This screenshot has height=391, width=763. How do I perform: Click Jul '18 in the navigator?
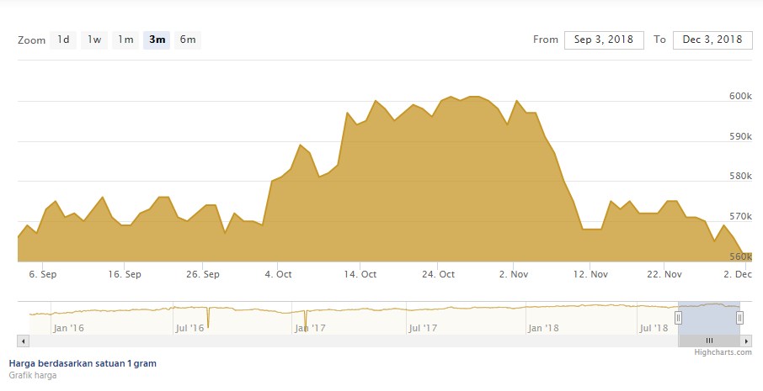pyautogui.click(x=654, y=328)
